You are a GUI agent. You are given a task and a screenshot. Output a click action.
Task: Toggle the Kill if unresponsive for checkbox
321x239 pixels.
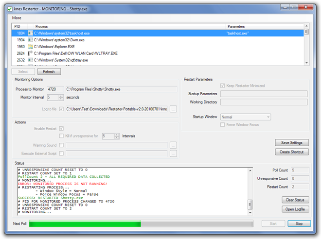coord(61,136)
